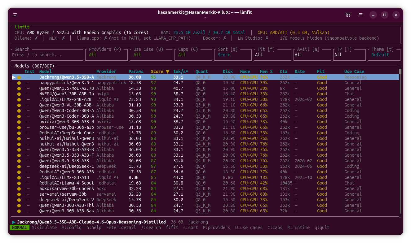Open the Use Case (U) filter box

151,55
